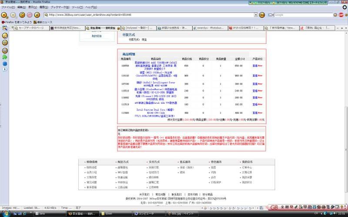This screenshot has width=348, height=217.
Task: Open the 表示(V) menu
Action: point(33,7)
